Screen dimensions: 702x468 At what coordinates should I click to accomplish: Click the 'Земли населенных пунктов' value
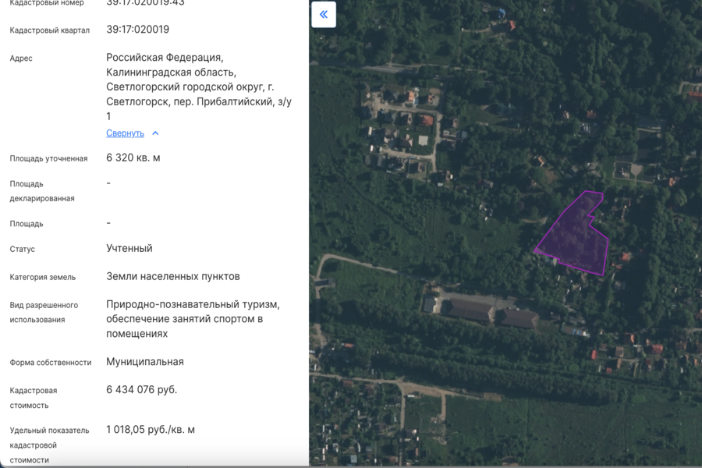click(x=173, y=277)
